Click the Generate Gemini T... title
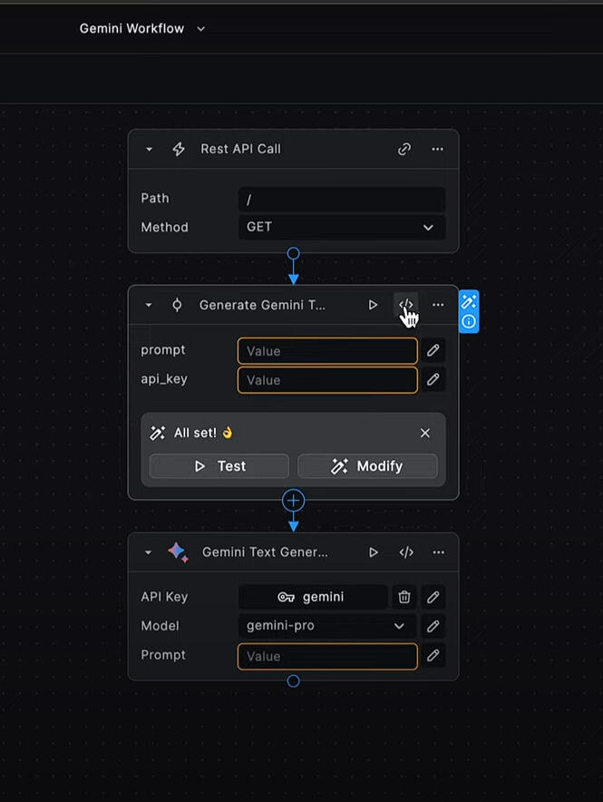The height and width of the screenshot is (802, 603). (262, 306)
